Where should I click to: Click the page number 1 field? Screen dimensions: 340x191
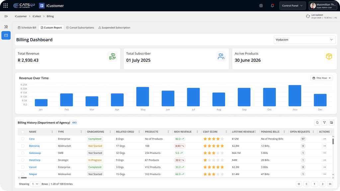click(x=314, y=184)
